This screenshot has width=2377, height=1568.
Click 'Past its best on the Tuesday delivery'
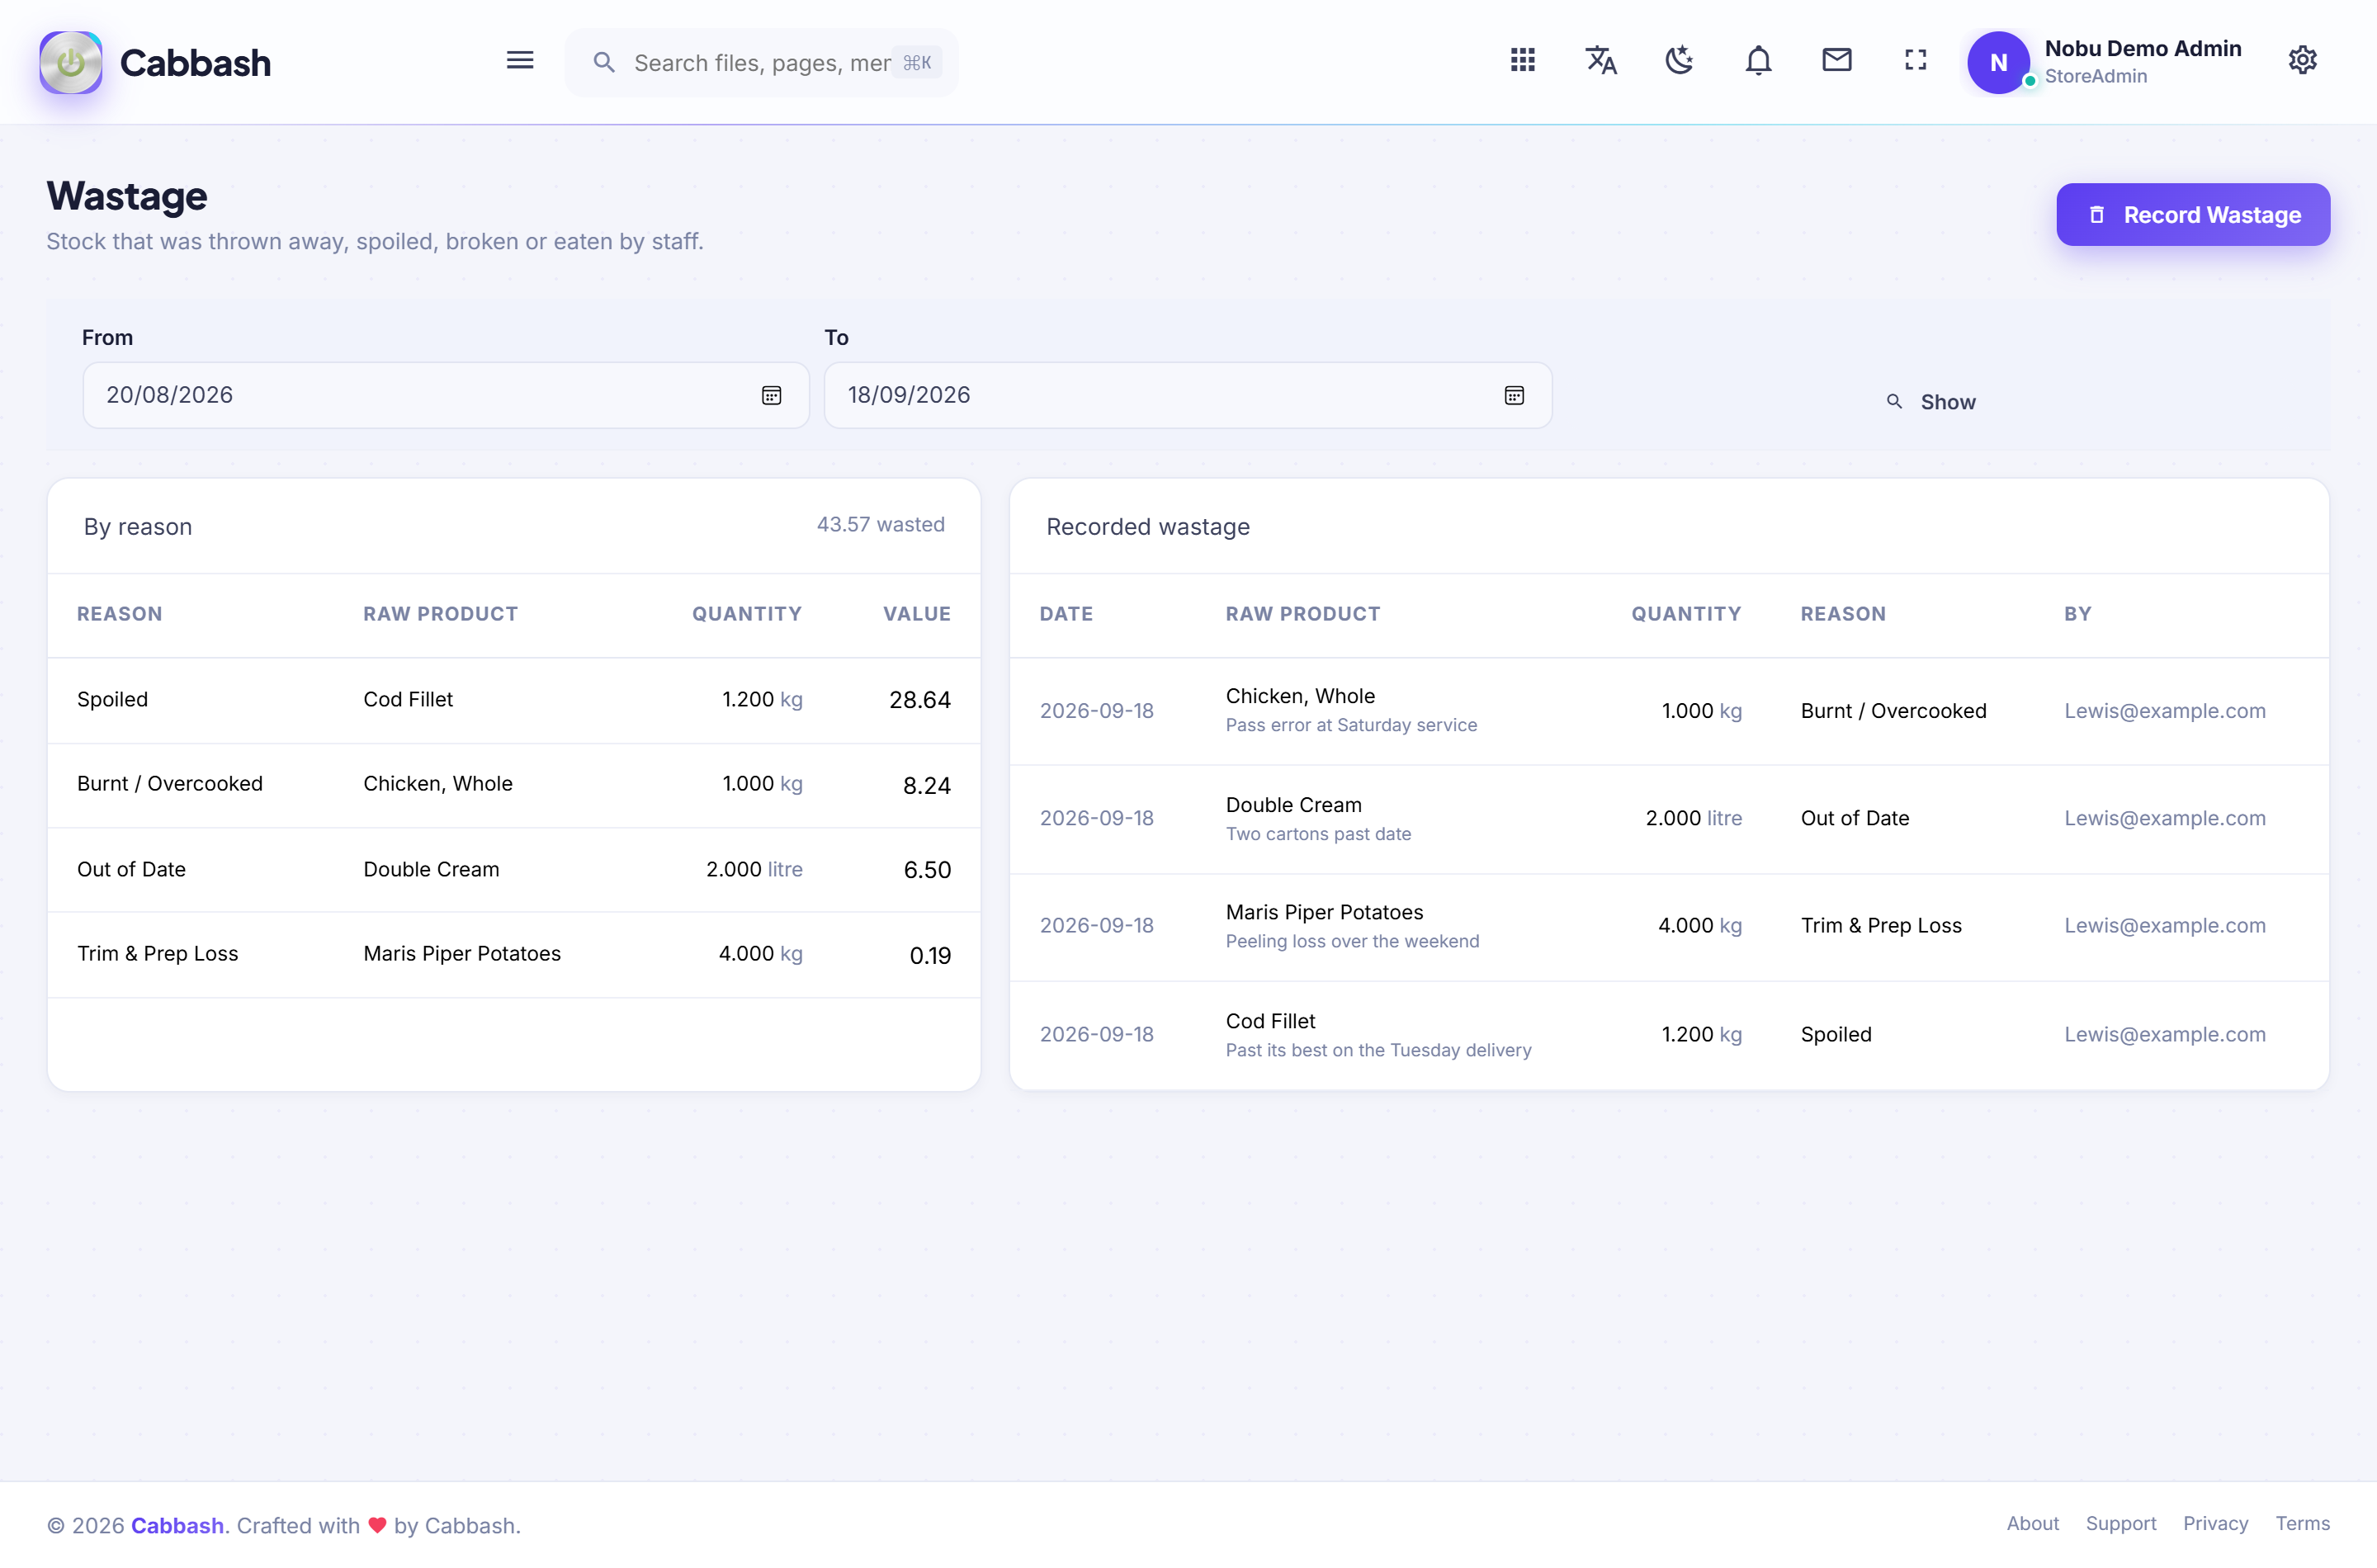[1378, 1050]
